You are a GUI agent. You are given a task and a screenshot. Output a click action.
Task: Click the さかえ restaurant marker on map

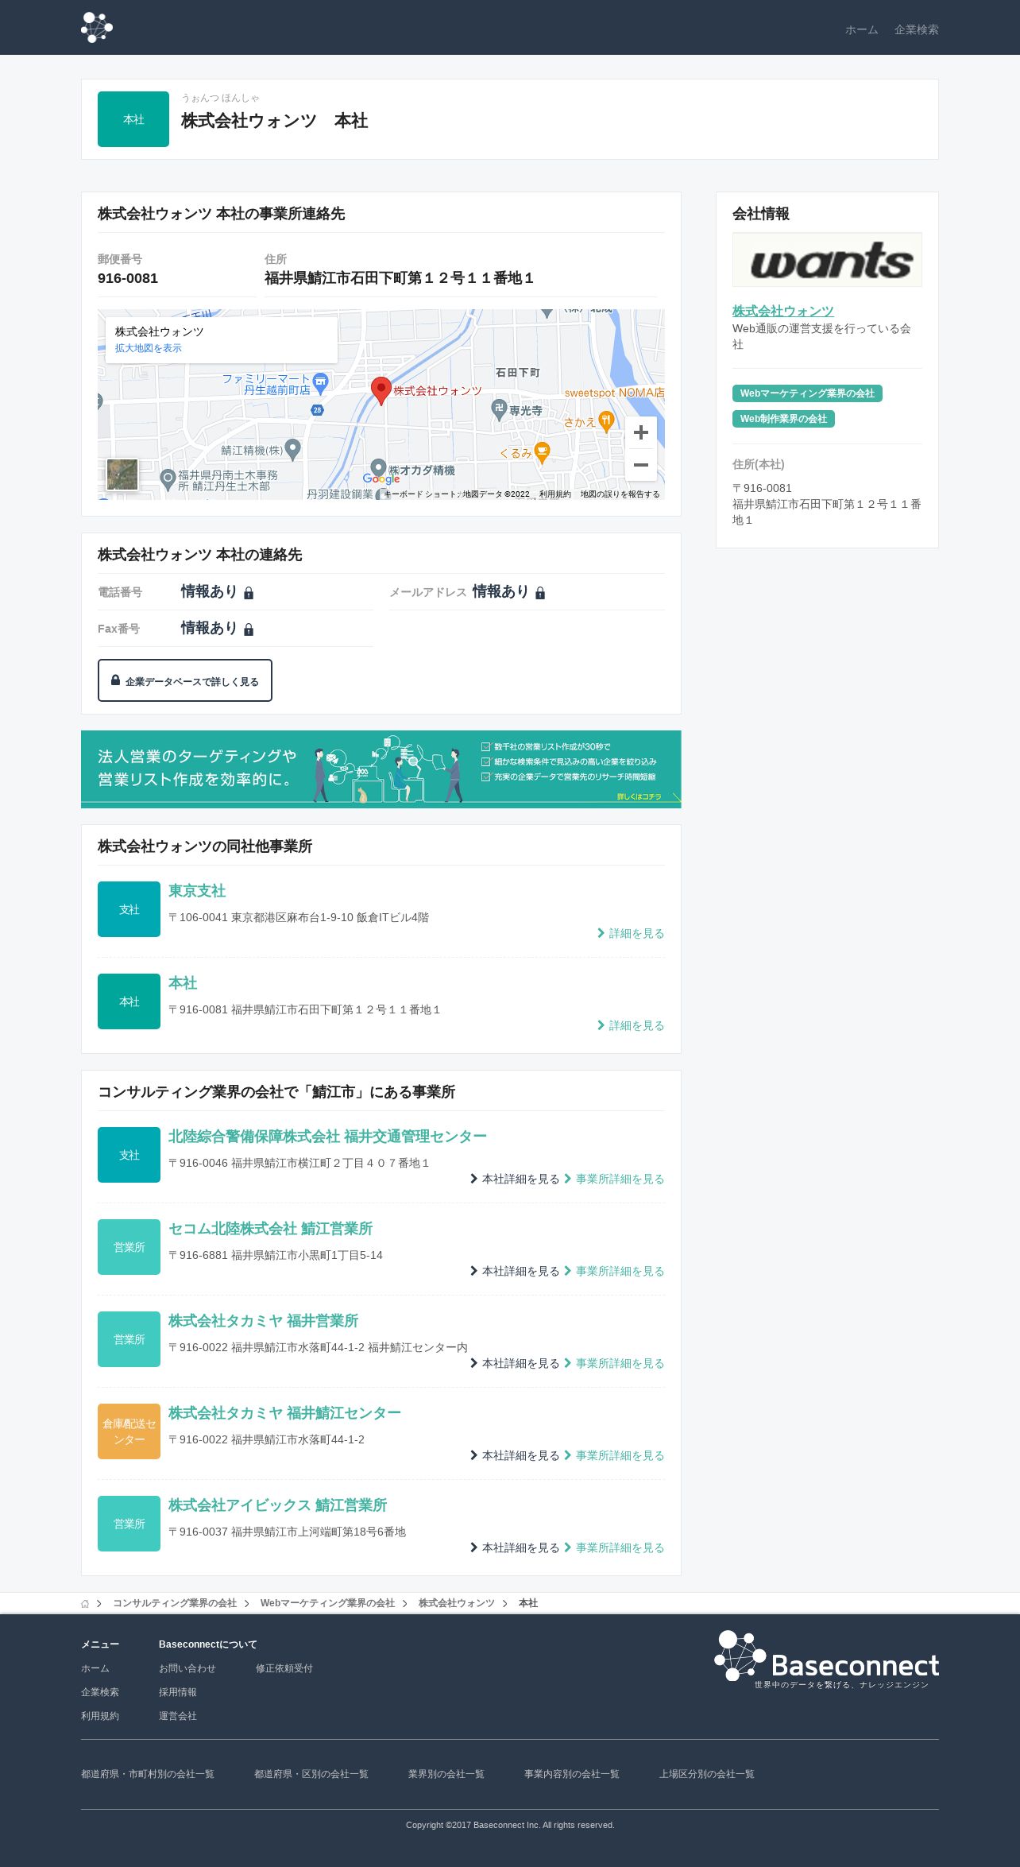(606, 420)
